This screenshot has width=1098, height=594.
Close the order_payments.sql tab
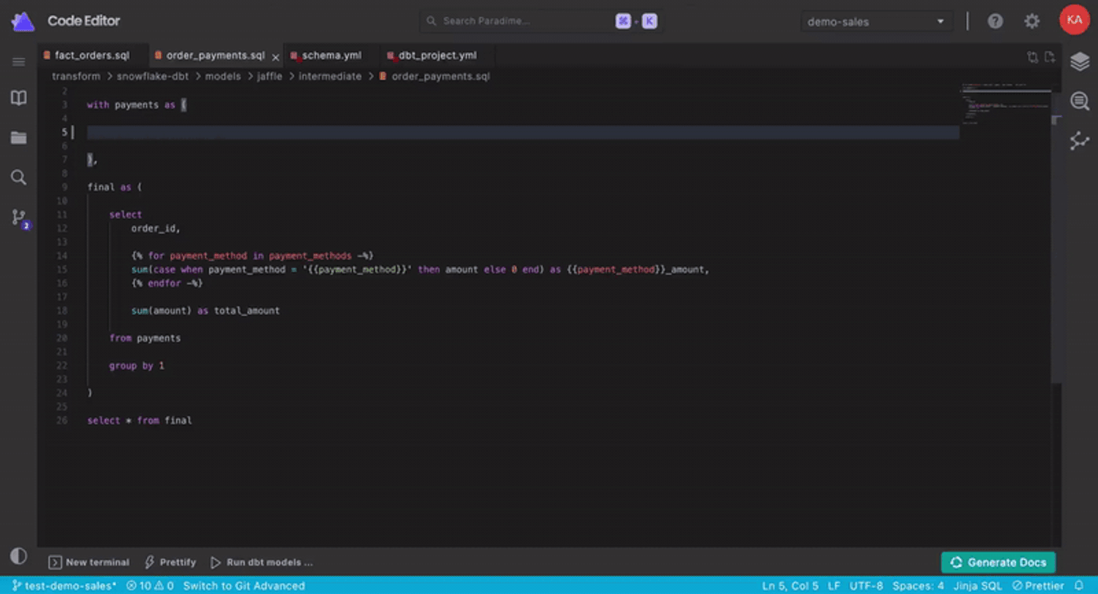[275, 56]
